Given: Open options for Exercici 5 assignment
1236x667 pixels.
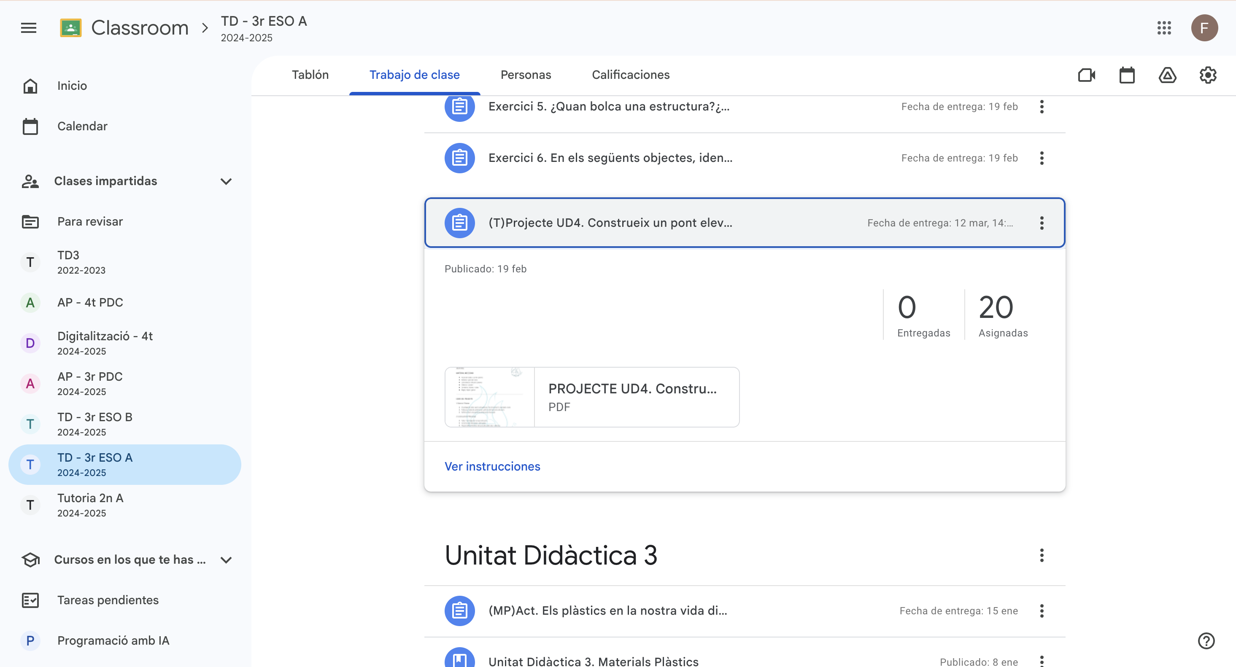Looking at the screenshot, I should point(1042,106).
